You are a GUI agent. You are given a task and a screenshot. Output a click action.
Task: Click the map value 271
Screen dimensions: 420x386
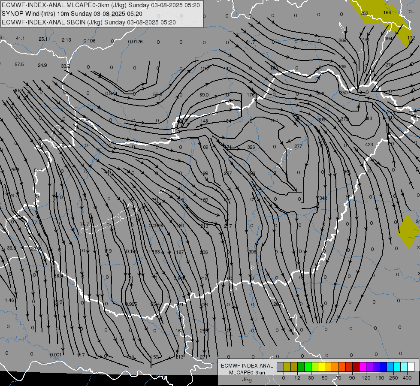[x=204, y=356]
